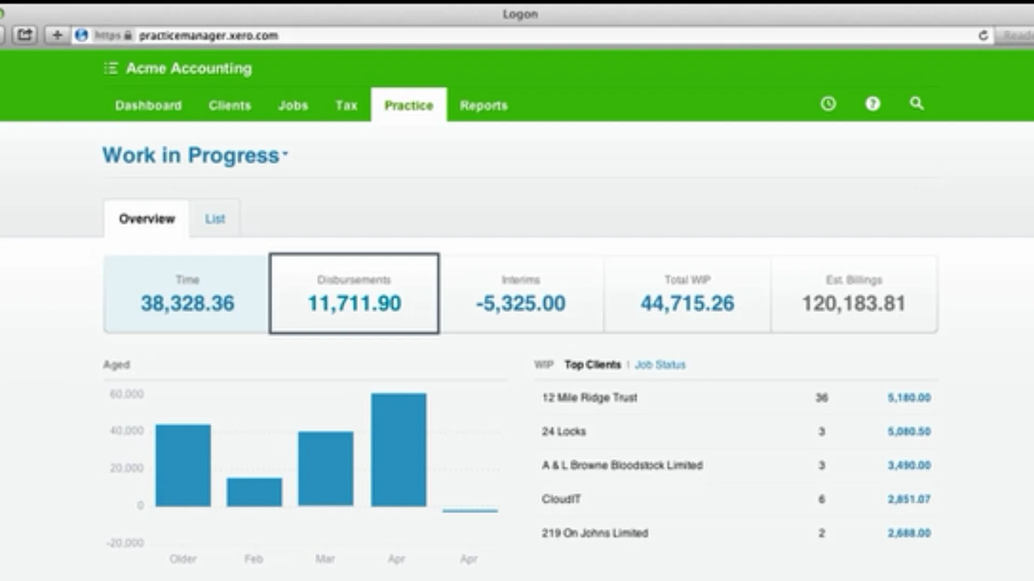The height and width of the screenshot is (581, 1034).
Task: Click job count 6 in CloudIT row
Action: 822,499
